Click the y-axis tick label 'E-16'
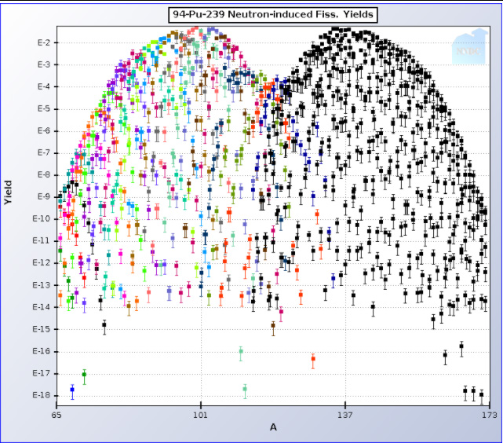Image resolution: width=503 pixels, height=443 pixels. (42, 351)
